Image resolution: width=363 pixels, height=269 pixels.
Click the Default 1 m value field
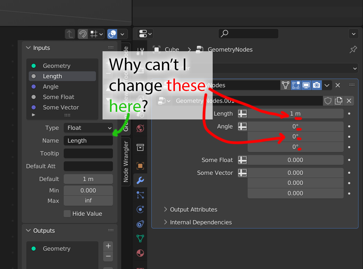[x=88, y=179]
